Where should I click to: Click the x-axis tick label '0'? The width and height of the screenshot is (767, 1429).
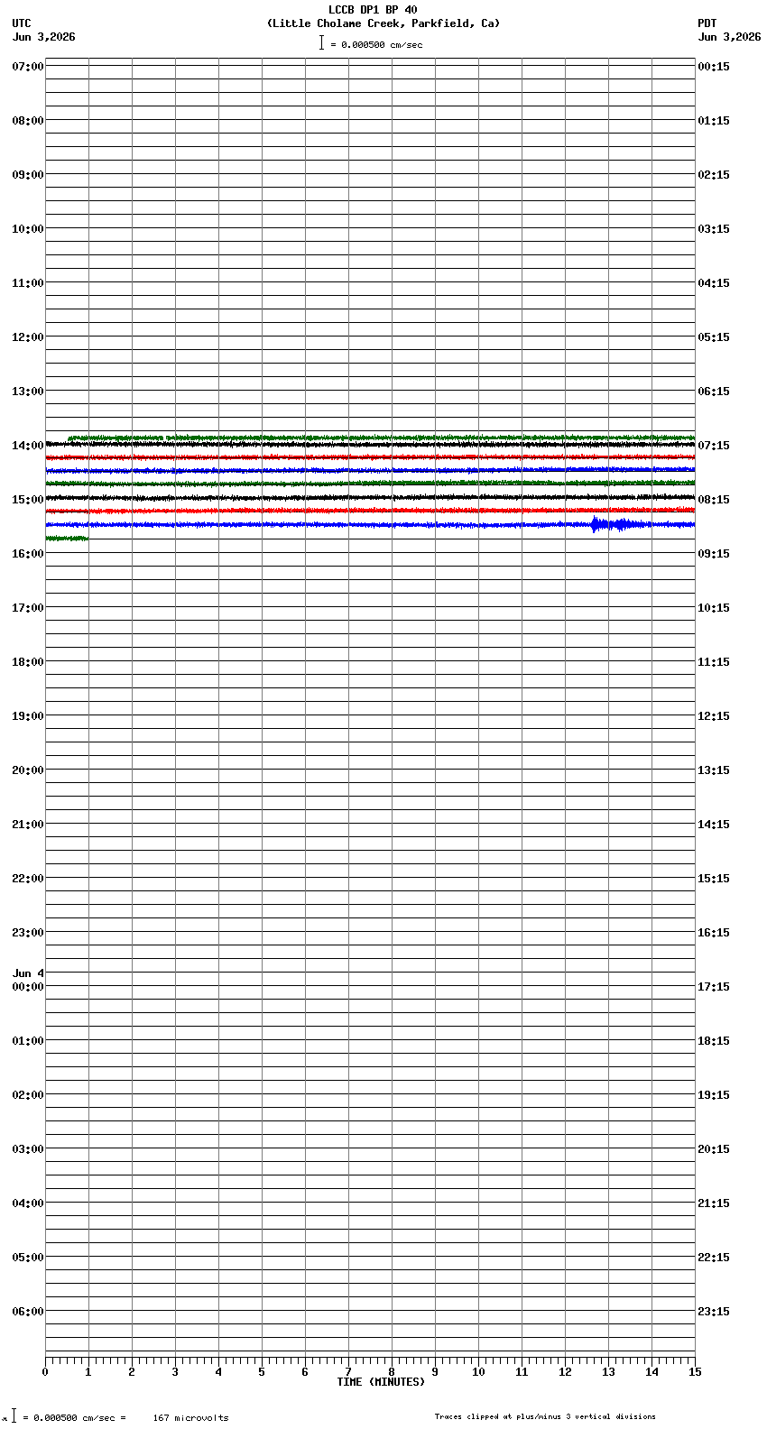pyautogui.click(x=45, y=1372)
